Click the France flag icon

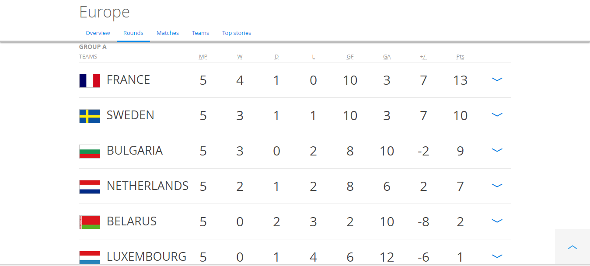pos(90,80)
